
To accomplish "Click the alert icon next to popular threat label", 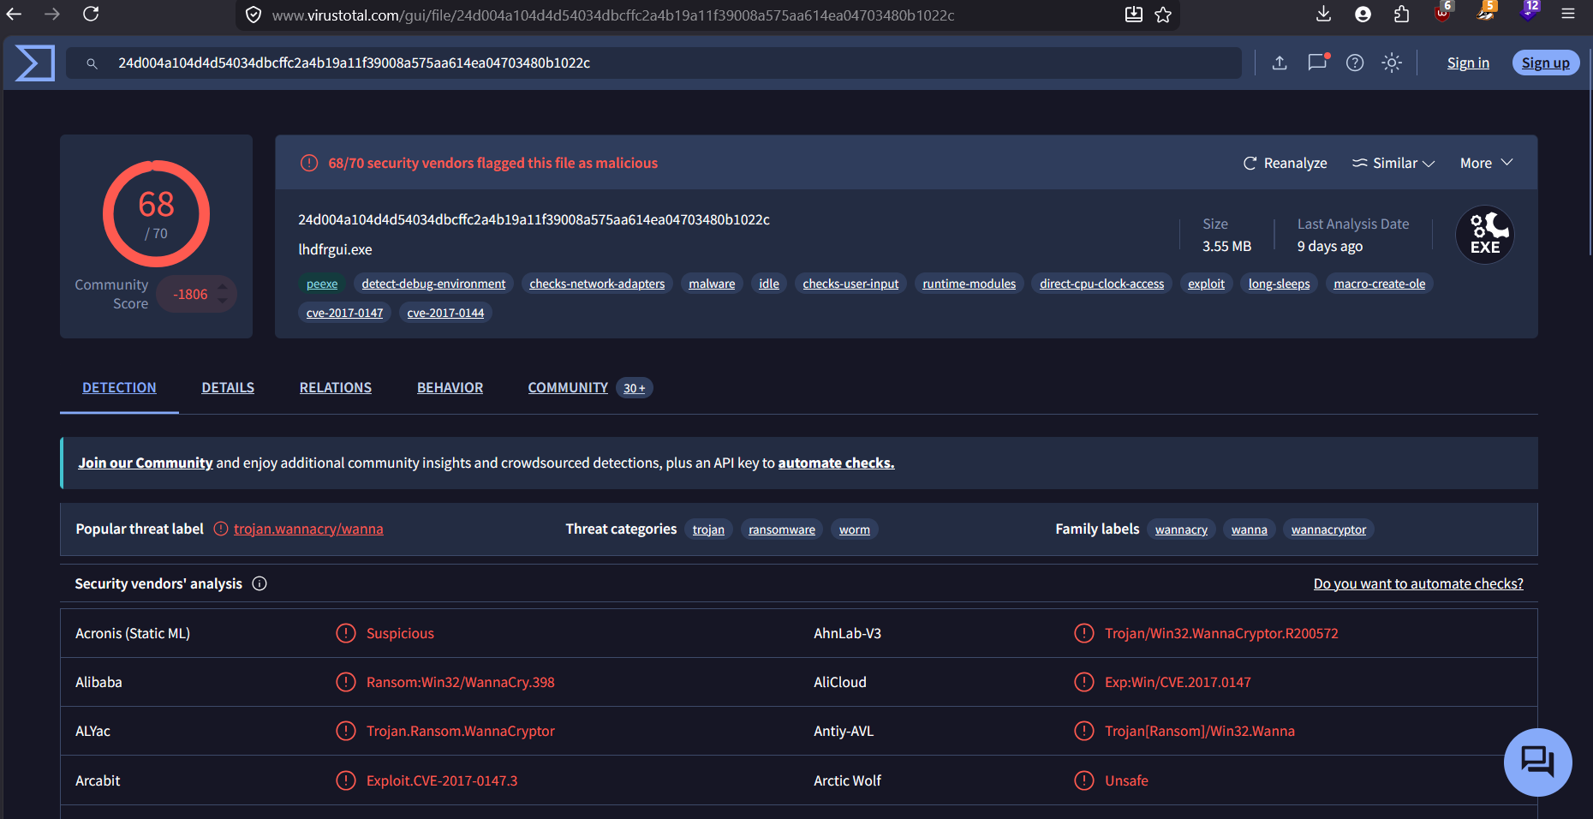I will click(220, 529).
